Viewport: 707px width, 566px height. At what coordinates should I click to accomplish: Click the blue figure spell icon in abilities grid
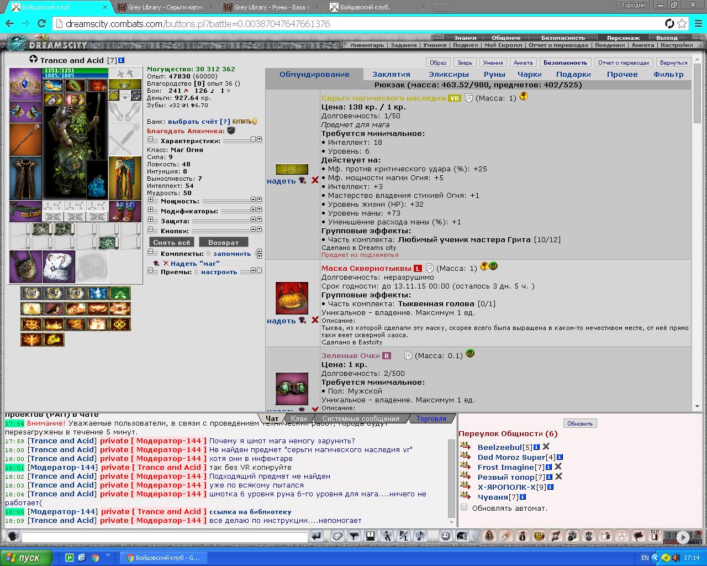coord(98,293)
